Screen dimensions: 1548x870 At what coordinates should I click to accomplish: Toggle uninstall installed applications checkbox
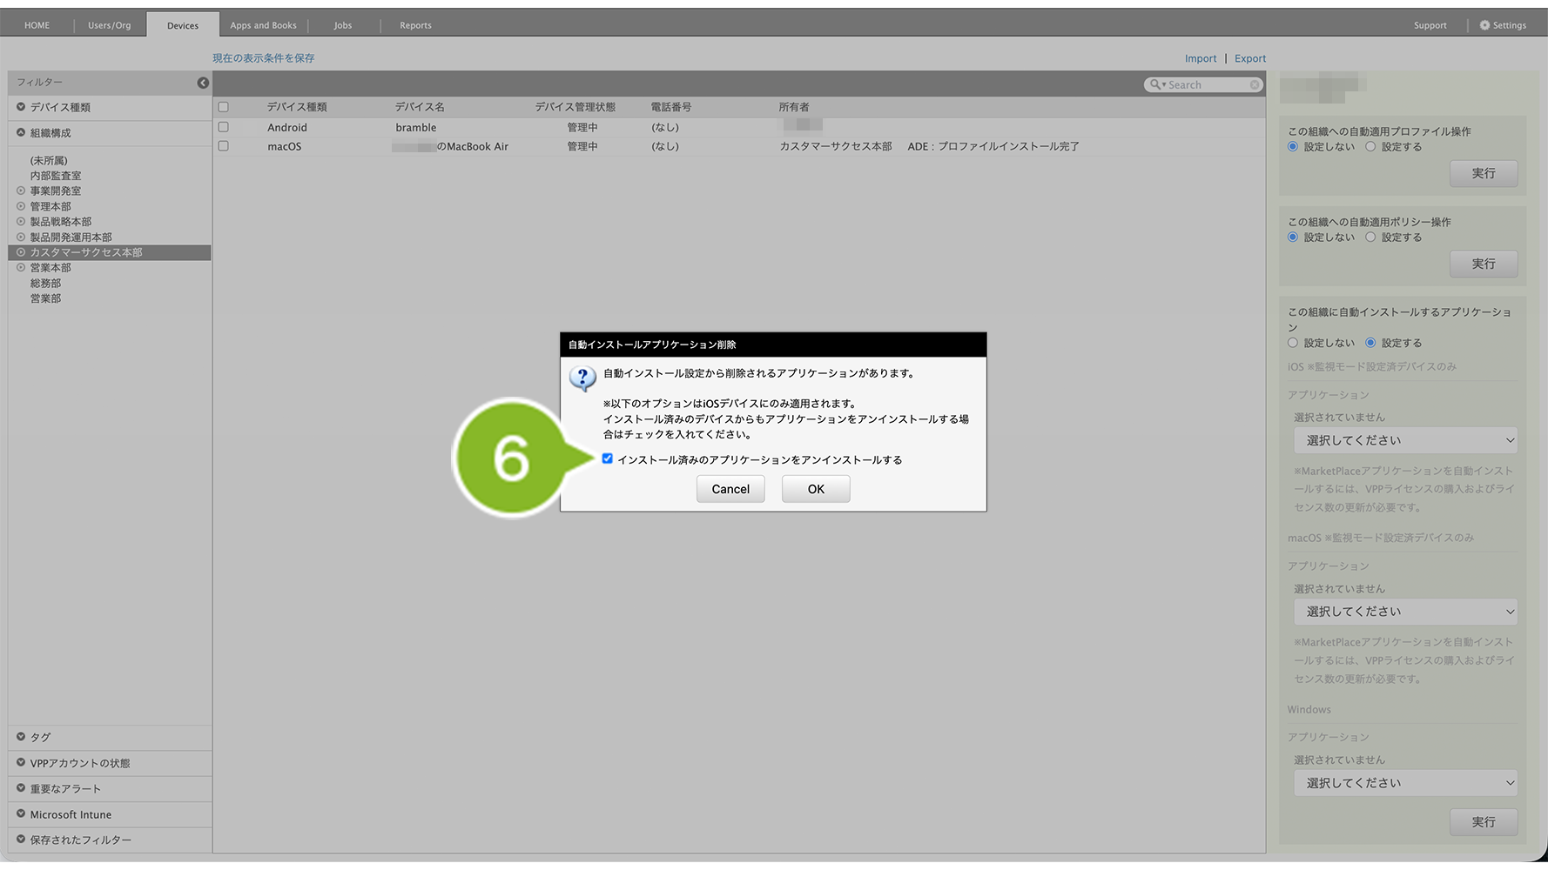[608, 458]
